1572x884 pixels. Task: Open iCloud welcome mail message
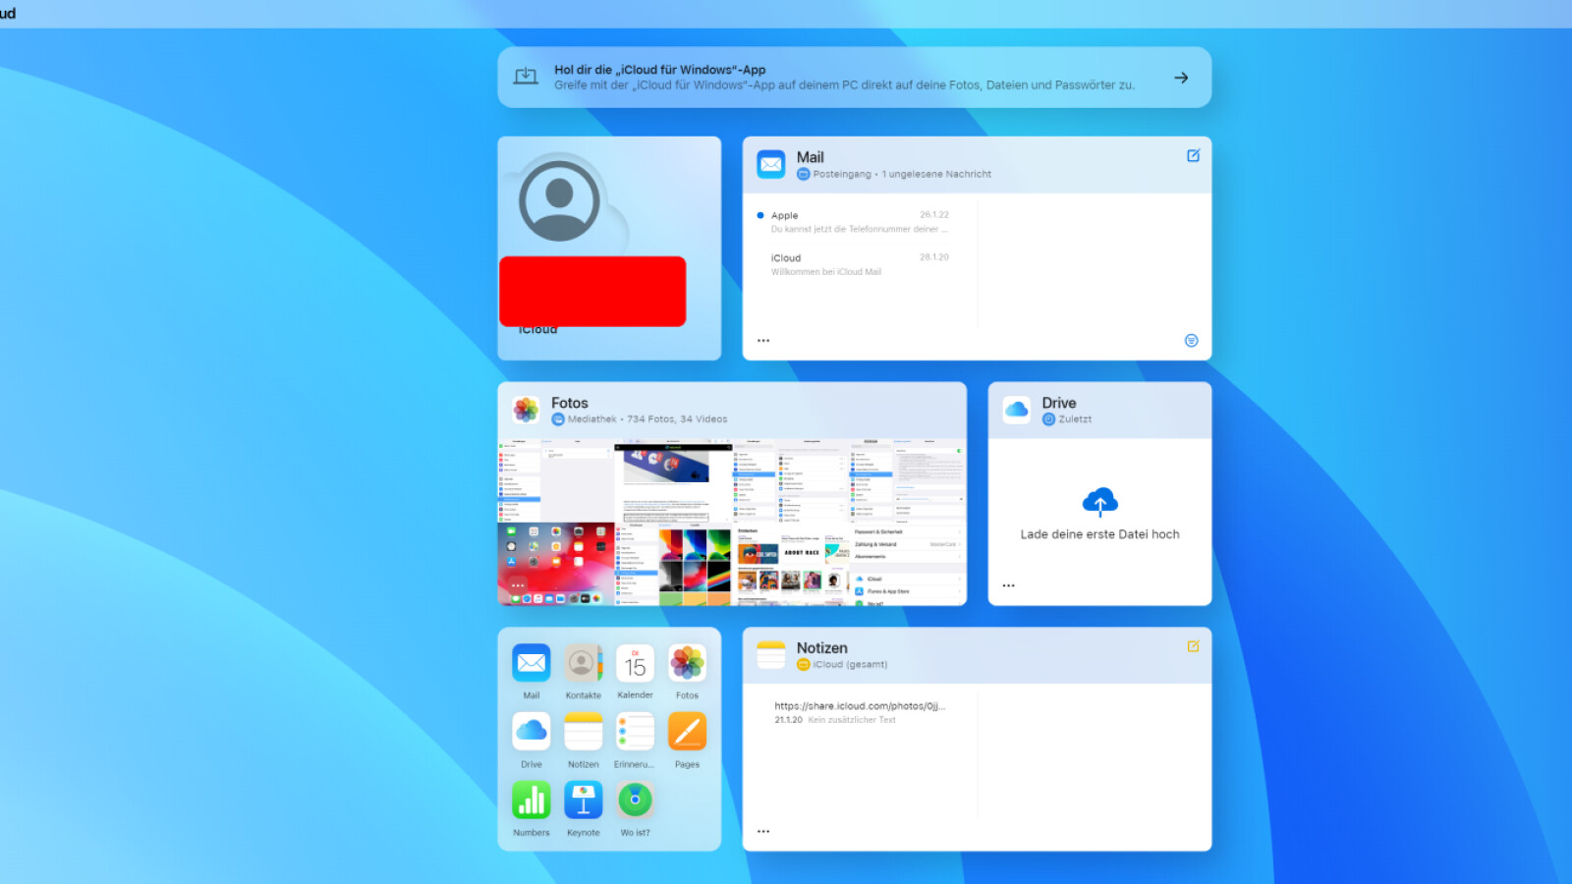tap(859, 264)
